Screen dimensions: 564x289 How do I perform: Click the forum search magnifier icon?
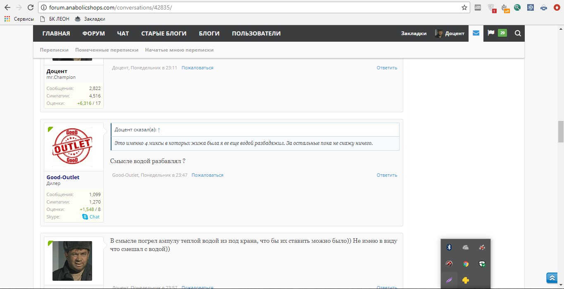point(518,33)
